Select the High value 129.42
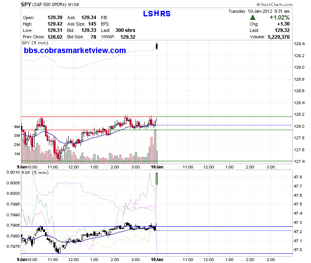Screen dimensions: 311x263 [x=55, y=24]
